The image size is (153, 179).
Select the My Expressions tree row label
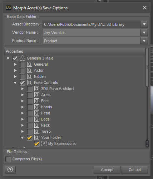point(62,143)
